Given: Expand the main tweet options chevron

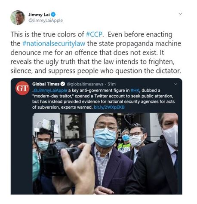Looking at the screenshot, I should [x=180, y=14].
